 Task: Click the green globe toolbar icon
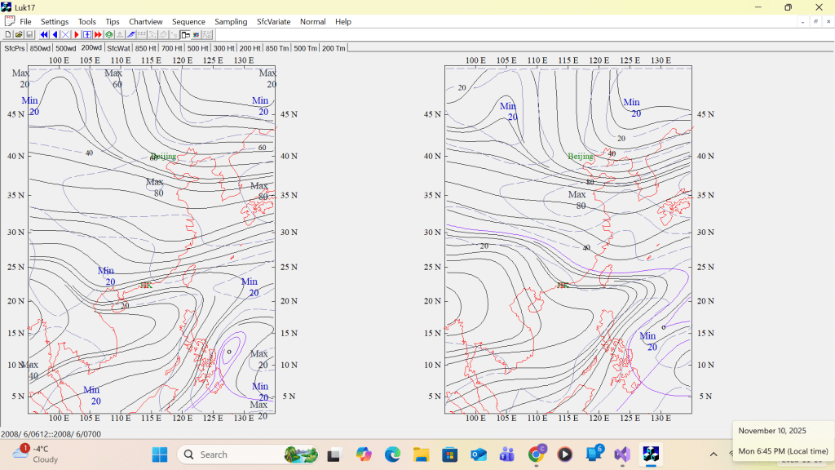pos(109,35)
